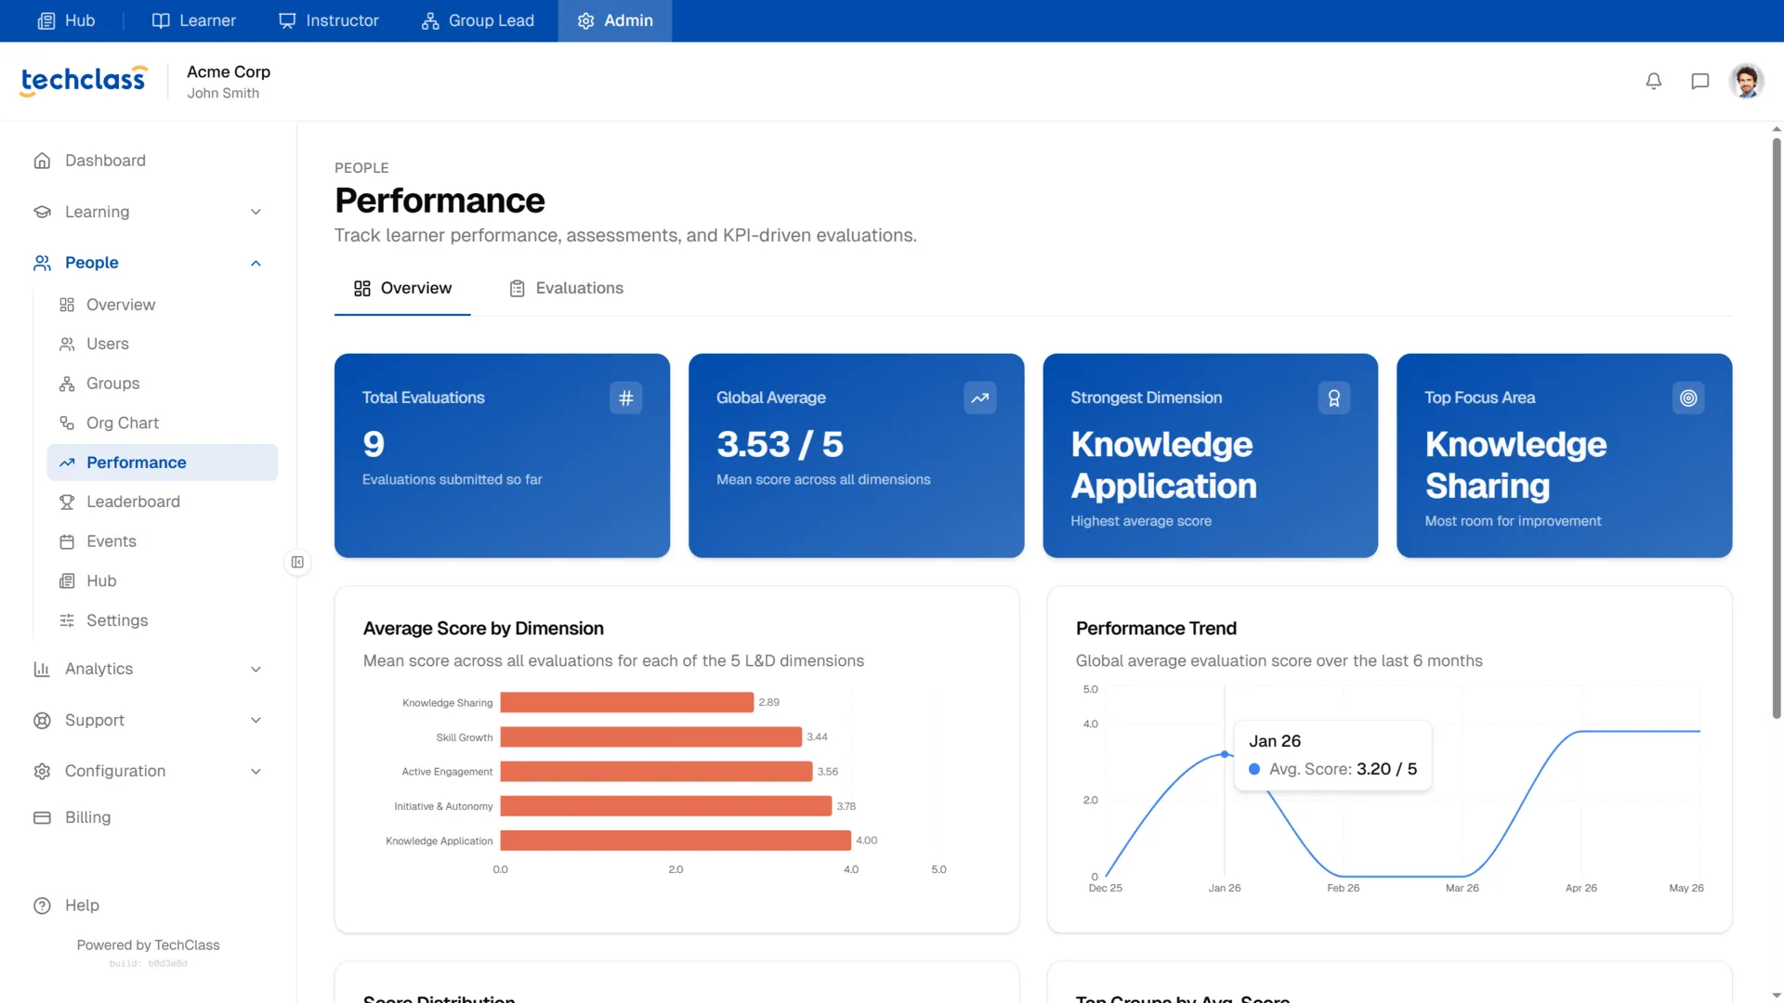Switch to the Learner top tab
The image size is (1784, 1003).
tap(194, 20)
